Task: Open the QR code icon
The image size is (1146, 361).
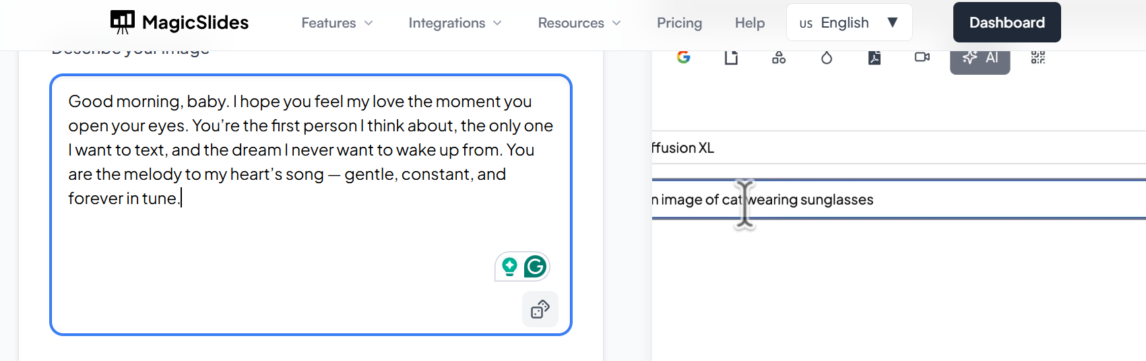Action: click(1038, 57)
